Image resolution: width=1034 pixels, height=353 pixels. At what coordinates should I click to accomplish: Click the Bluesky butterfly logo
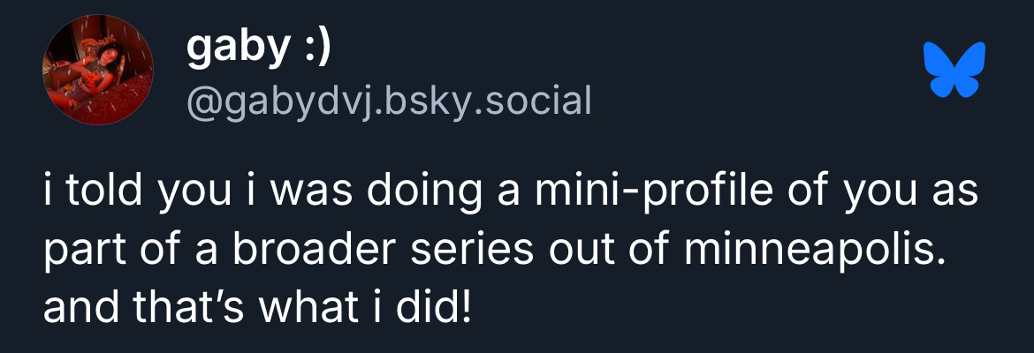pos(954,70)
